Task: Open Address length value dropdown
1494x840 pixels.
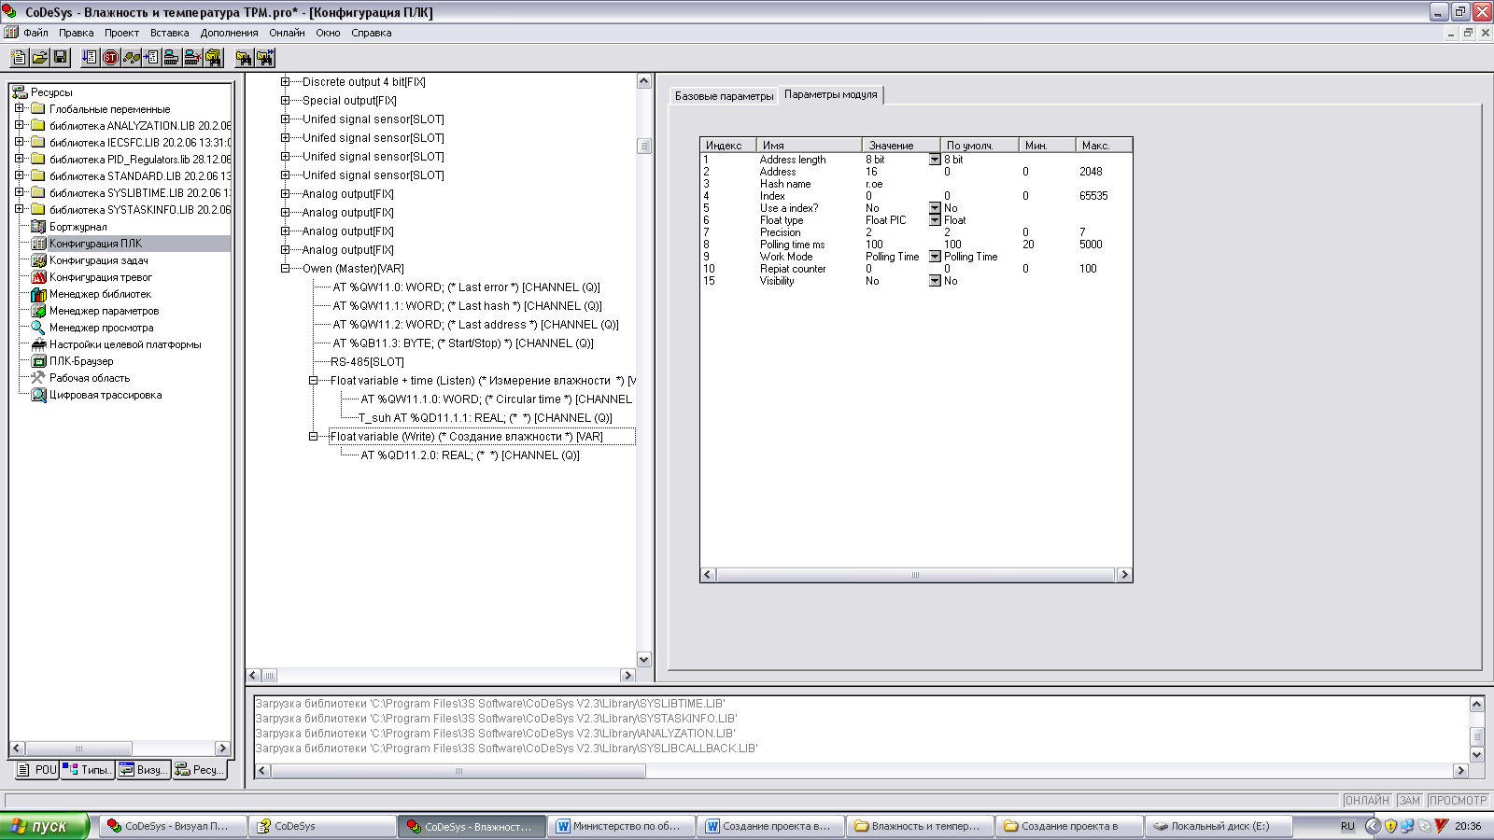Action: point(935,160)
